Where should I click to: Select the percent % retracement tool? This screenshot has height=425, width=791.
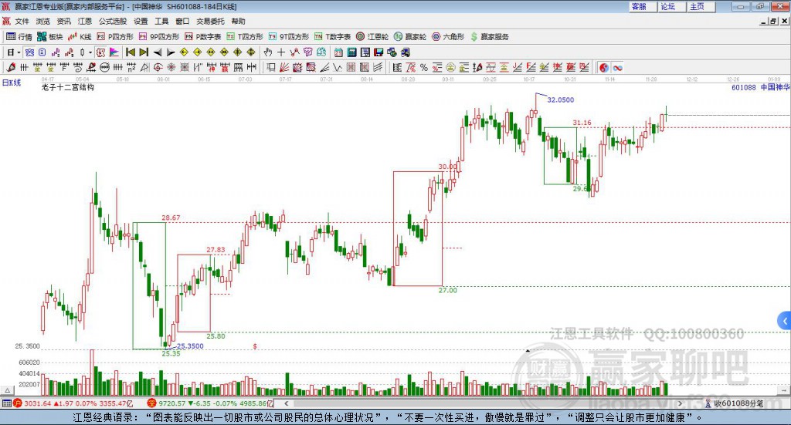click(424, 67)
